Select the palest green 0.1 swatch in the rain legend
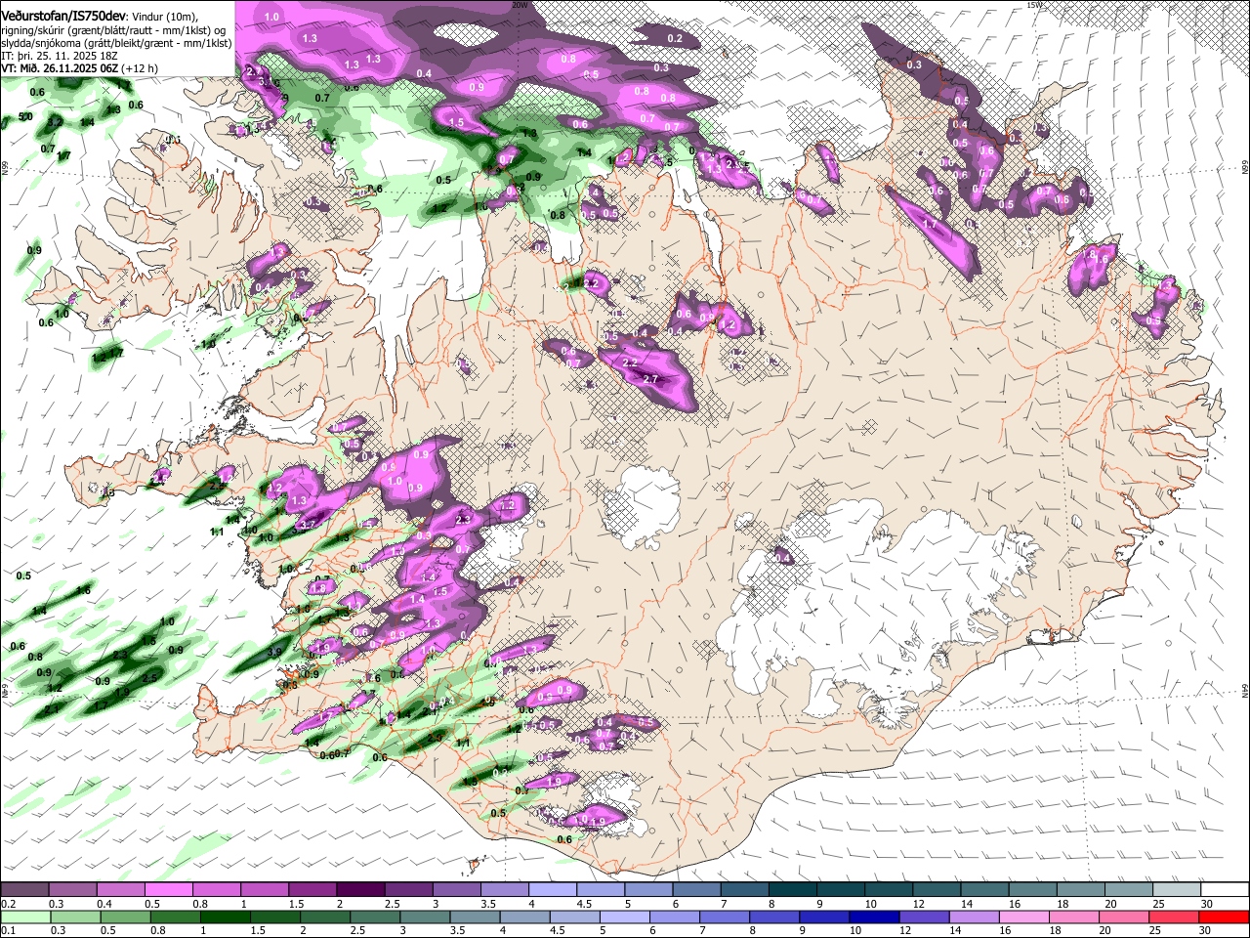Viewport: 1250px width, 938px height. [24, 917]
